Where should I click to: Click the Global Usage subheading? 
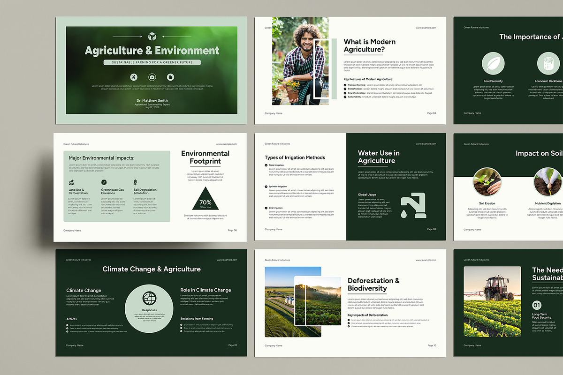pos(367,195)
